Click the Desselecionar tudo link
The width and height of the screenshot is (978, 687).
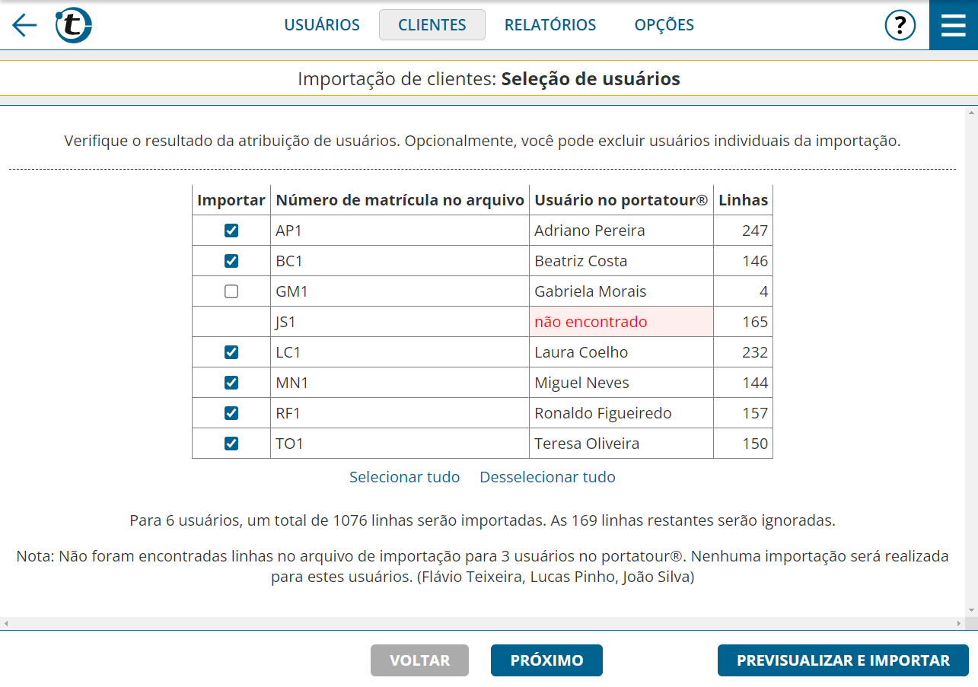(x=547, y=477)
